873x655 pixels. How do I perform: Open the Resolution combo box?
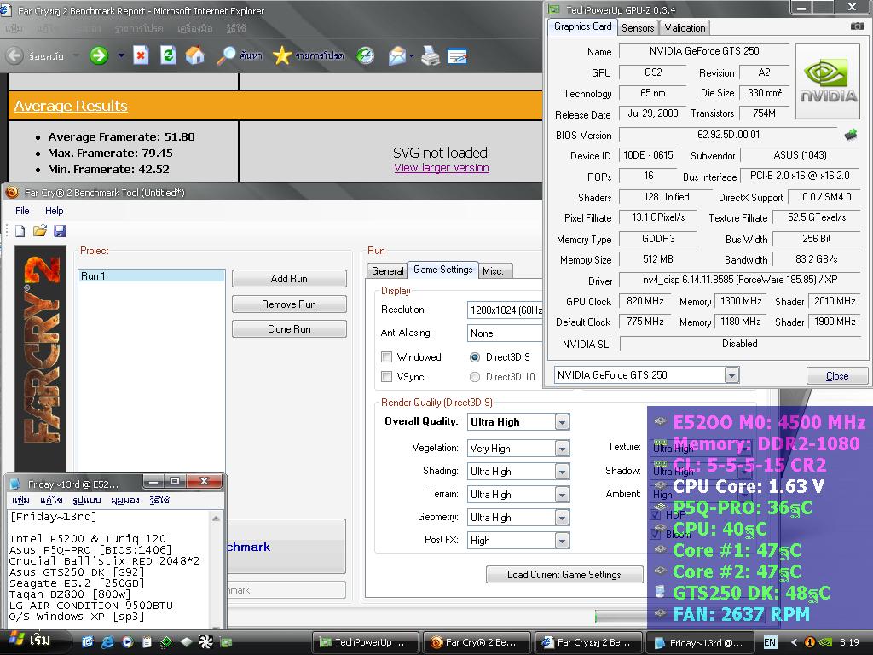(505, 310)
